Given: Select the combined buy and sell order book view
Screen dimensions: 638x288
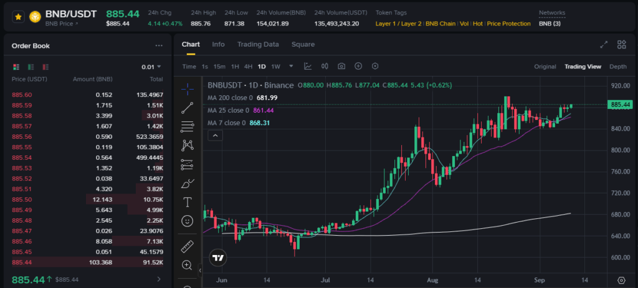Looking at the screenshot, I should click(16, 67).
